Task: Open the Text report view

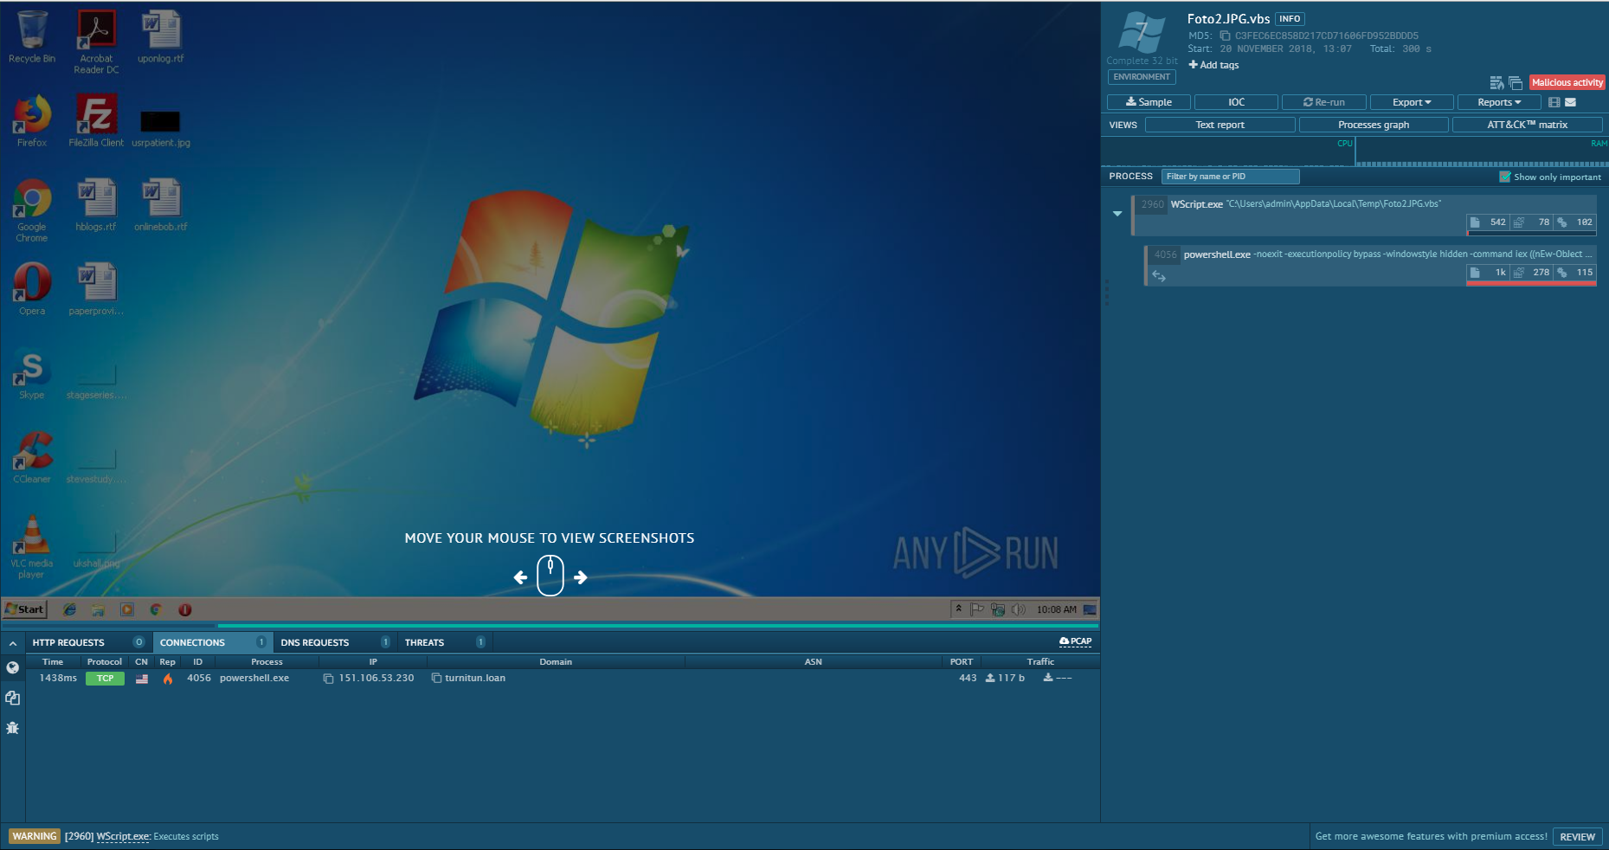Action: coord(1220,125)
